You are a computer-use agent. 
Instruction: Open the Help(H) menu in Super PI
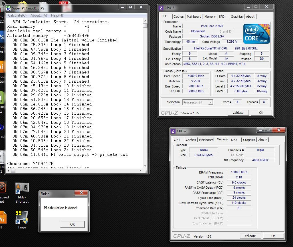57,15
